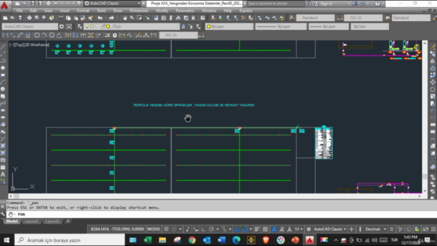Switch to the Layout2 tab
Image resolution: width=437 pixels, height=246 pixels.
tap(53, 221)
